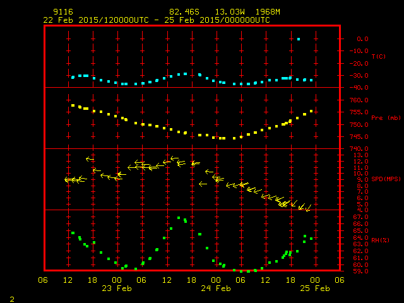Click the 60.0 humidity axis value

(360, 264)
